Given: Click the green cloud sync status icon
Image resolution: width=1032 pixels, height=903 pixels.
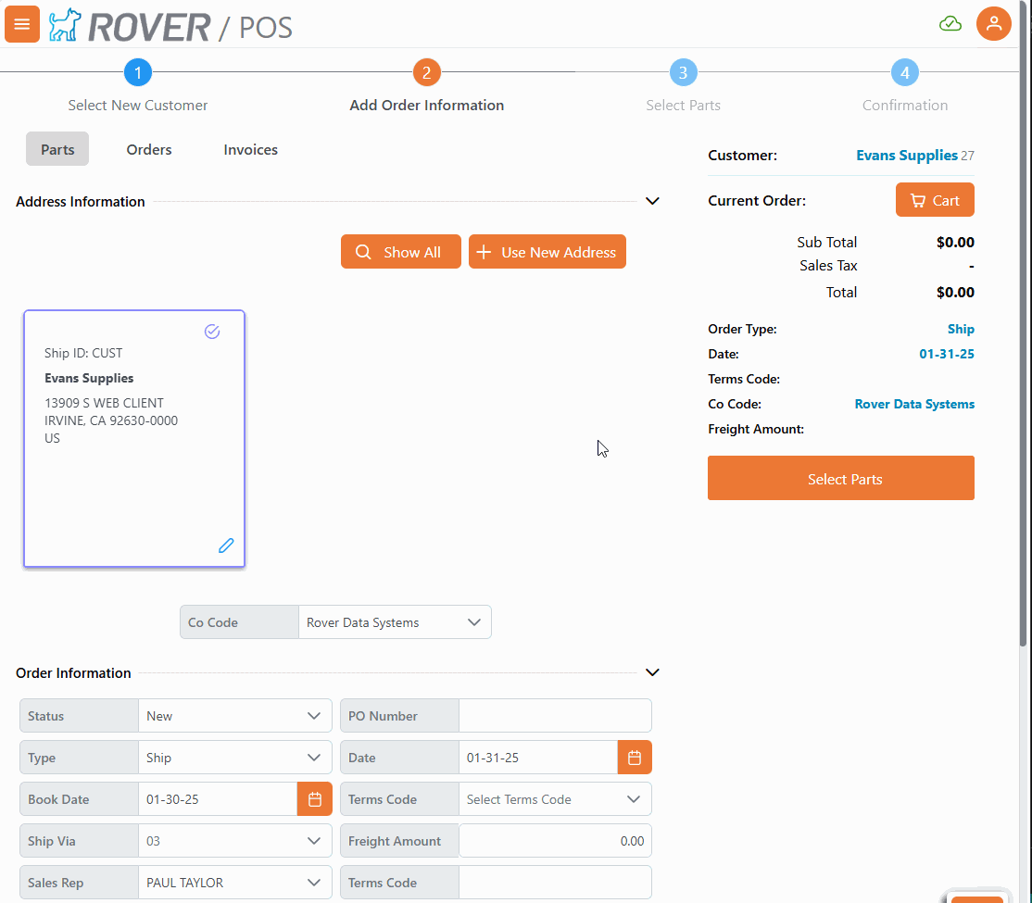Looking at the screenshot, I should pos(950,24).
